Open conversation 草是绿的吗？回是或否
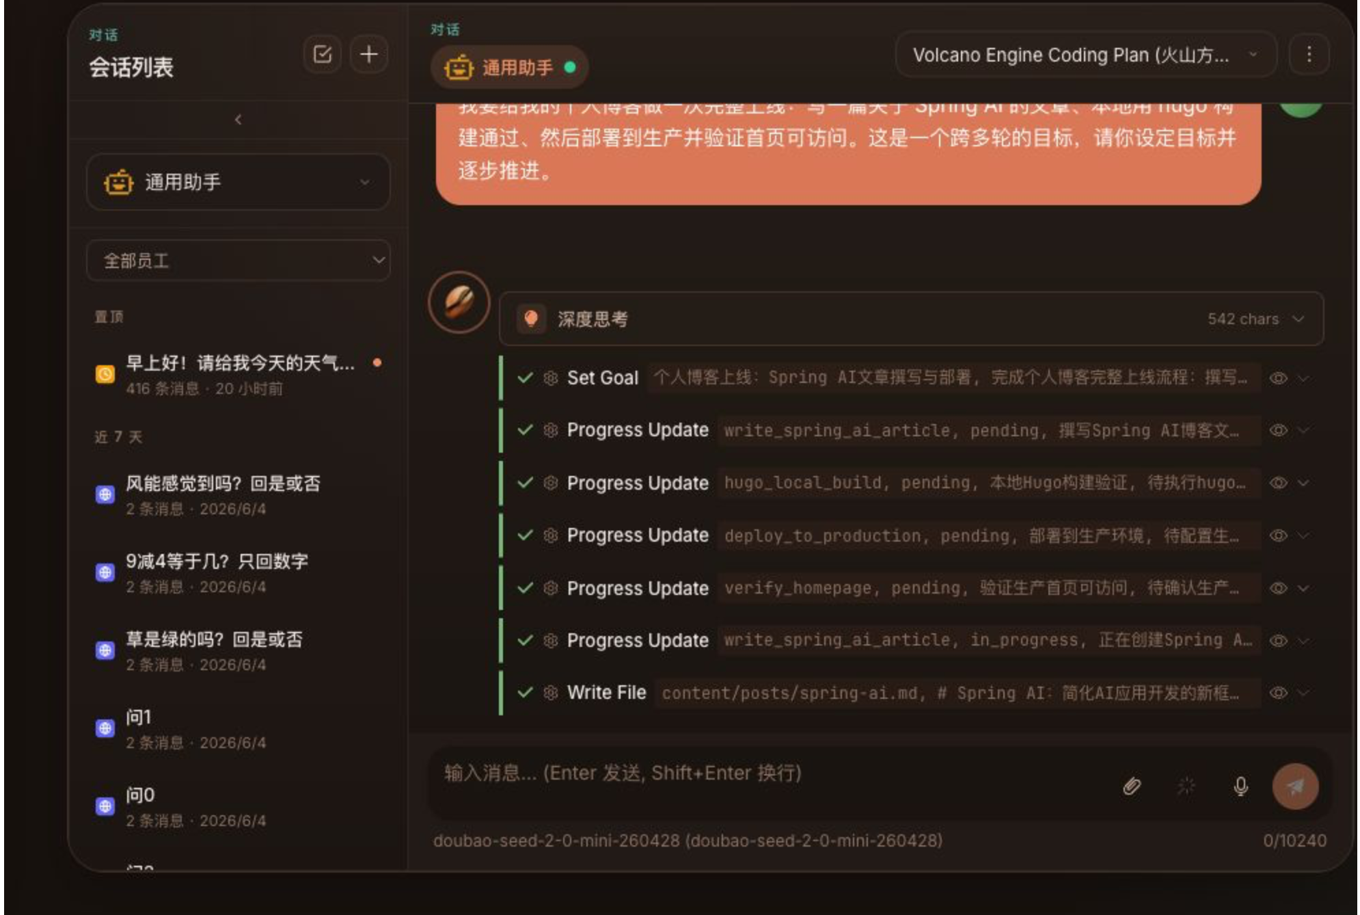 [x=238, y=651]
